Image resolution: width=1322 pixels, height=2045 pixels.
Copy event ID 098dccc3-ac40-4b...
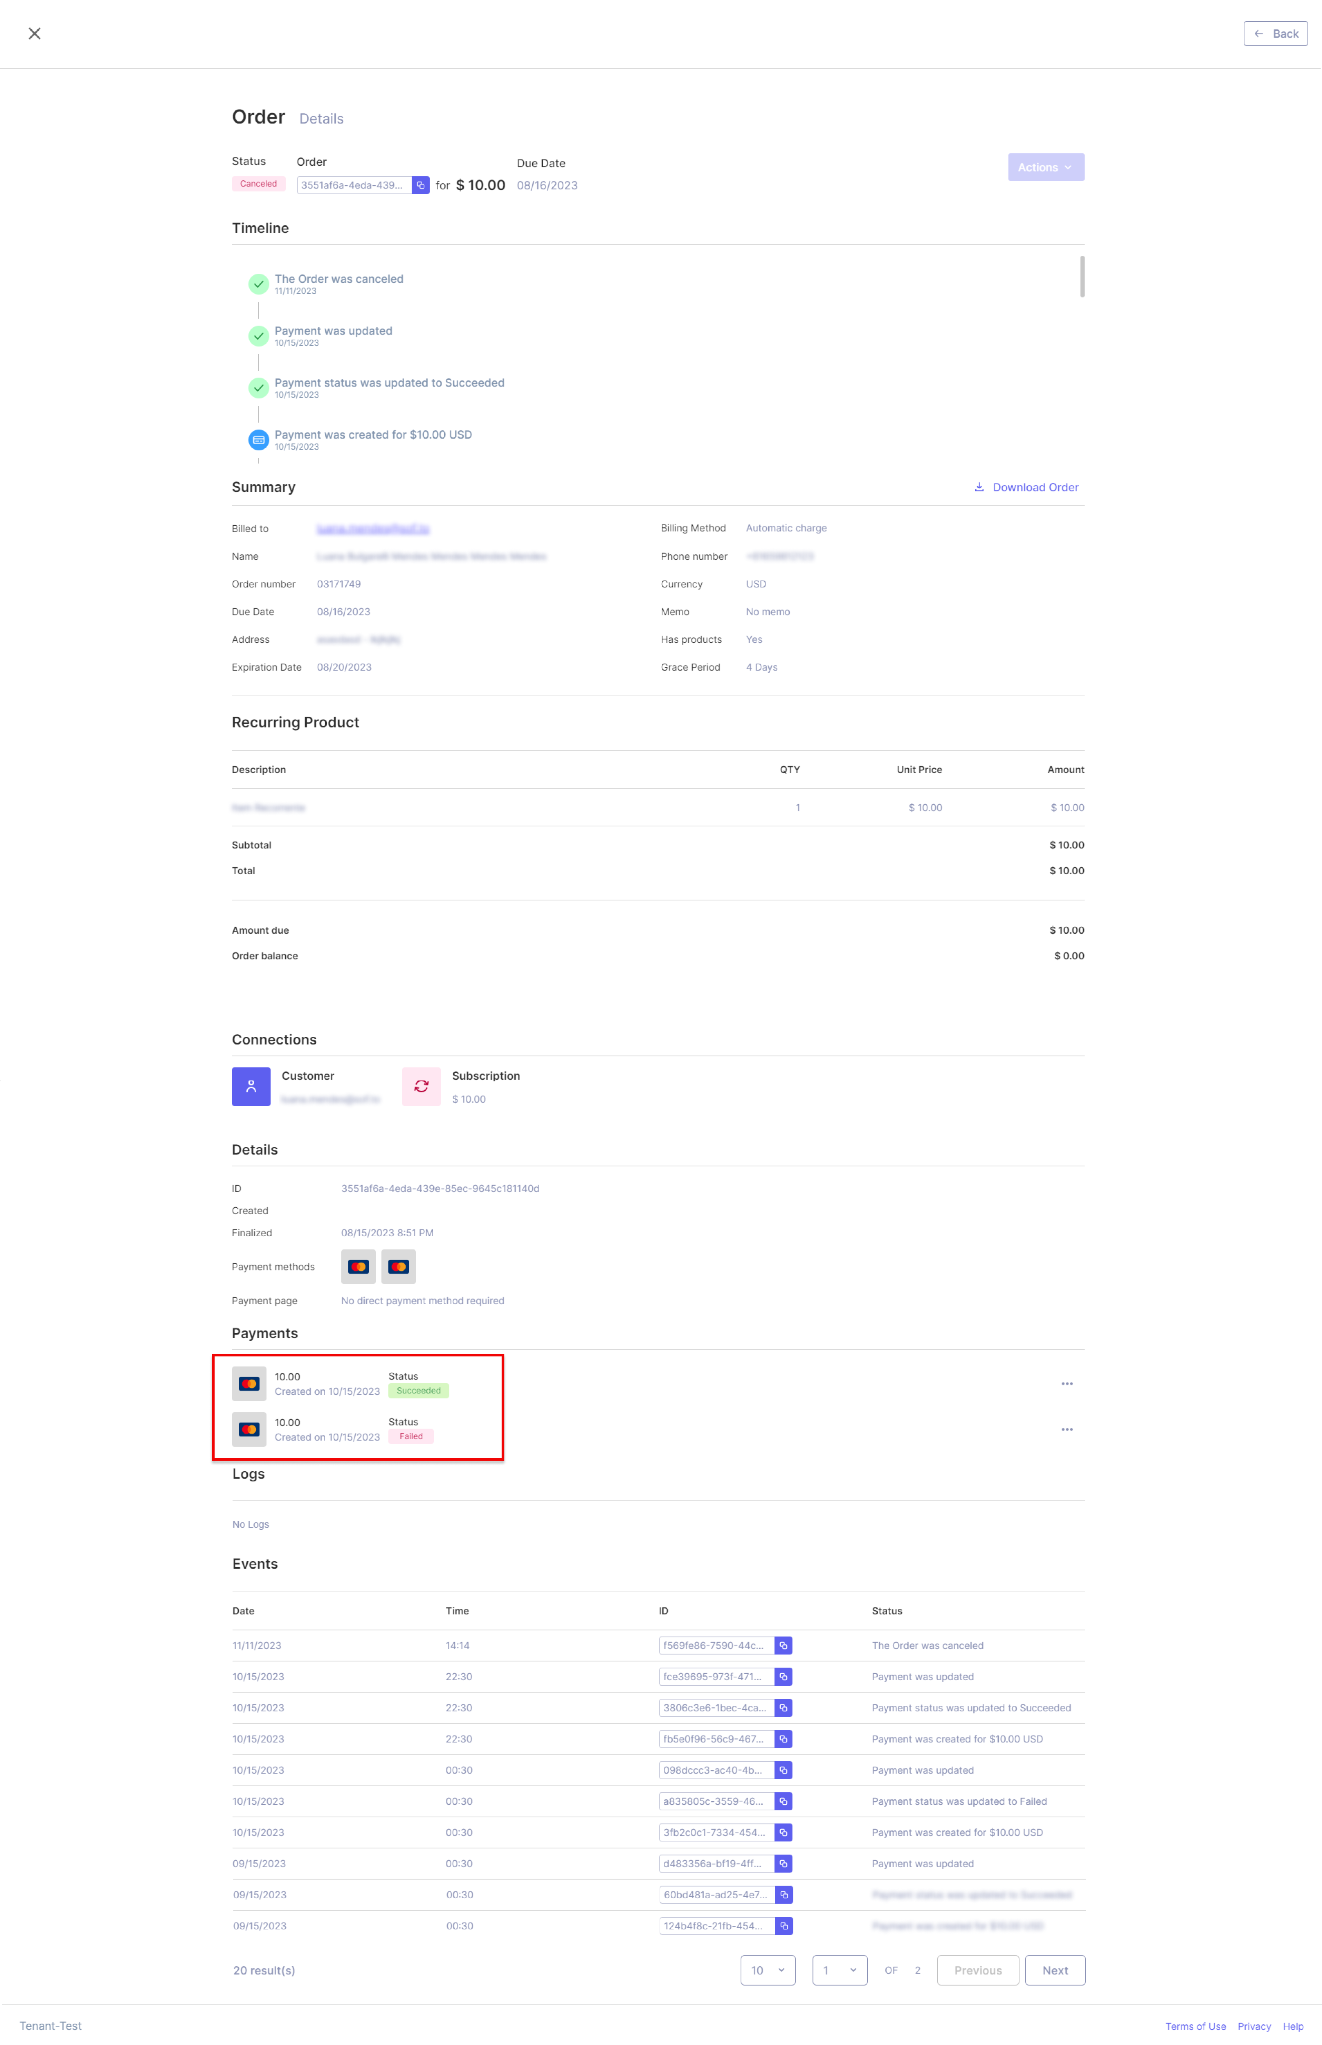pos(783,1770)
